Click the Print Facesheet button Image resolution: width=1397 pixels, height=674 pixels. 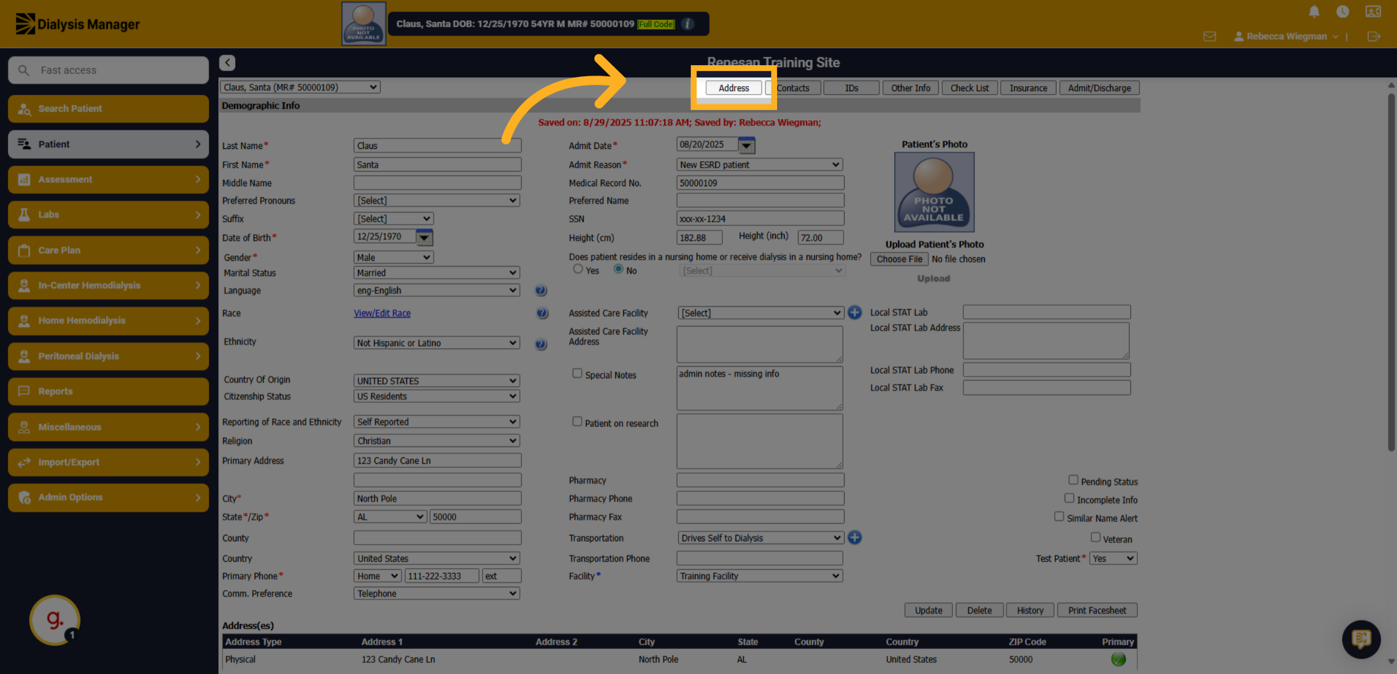pos(1097,610)
